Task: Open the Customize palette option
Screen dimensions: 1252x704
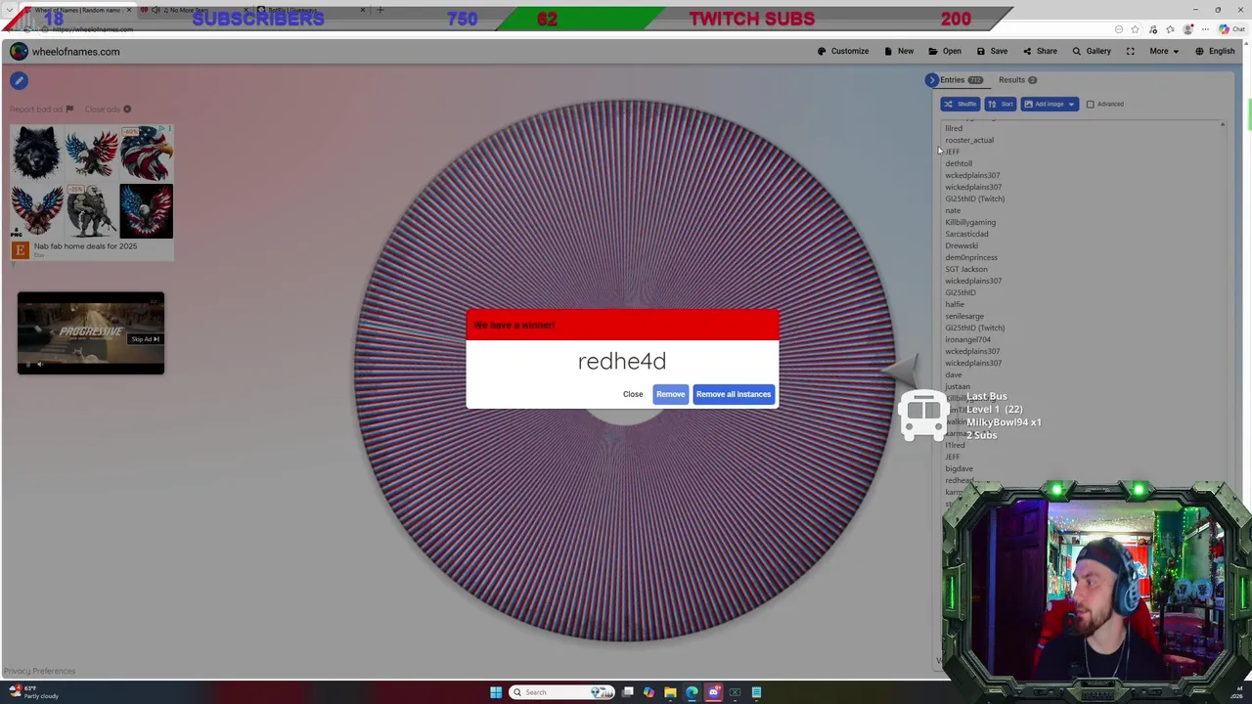Action: click(842, 52)
